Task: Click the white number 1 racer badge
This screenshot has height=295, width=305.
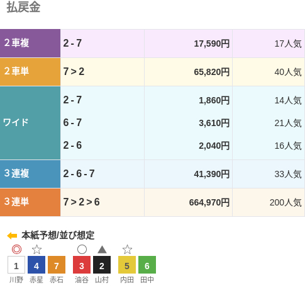Action: [16, 265]
